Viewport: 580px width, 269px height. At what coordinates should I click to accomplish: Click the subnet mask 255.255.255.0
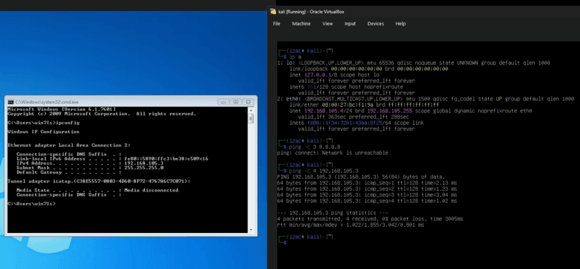pos(144,168)
